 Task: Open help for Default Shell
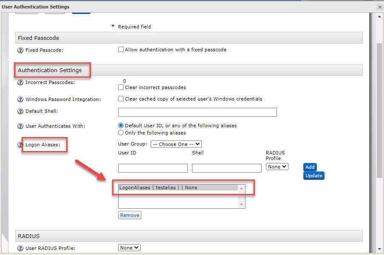pyautogui.click(x=20, y=112)
